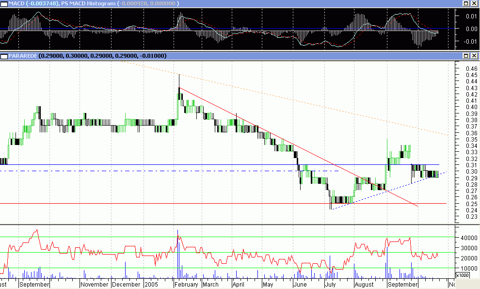This screenshot has width=480, height=289.
Task: Click the 2005 year label on time axis
Action: pos(151,285)
